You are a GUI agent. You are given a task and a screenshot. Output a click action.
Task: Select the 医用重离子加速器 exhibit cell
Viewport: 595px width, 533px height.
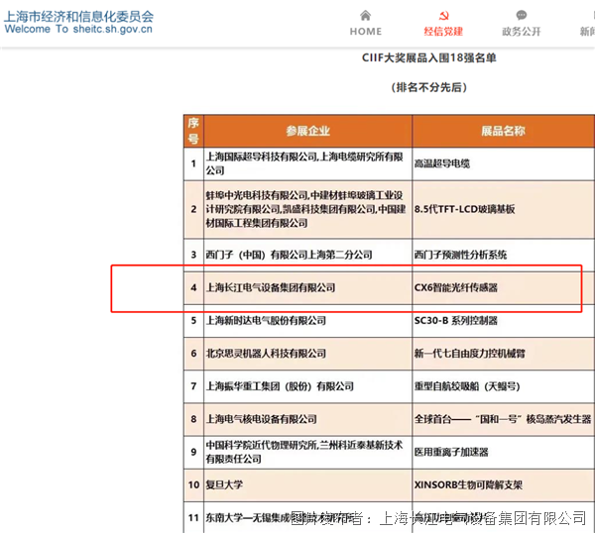503,452
